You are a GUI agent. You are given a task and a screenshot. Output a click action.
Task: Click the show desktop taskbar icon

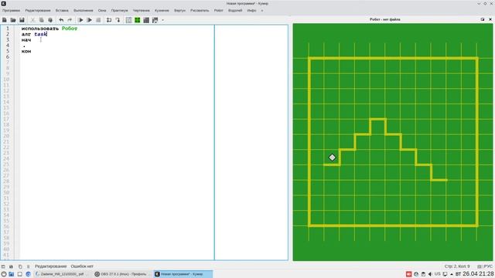tap(20, 274)
